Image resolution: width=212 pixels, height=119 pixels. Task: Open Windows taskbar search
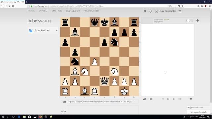pos(8,117)
